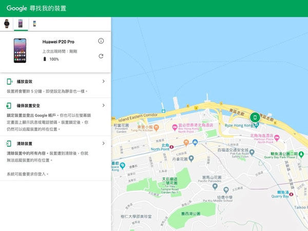Click the 丹拿花園 map pin
The image size is (308, 231).
click(191, 158)
